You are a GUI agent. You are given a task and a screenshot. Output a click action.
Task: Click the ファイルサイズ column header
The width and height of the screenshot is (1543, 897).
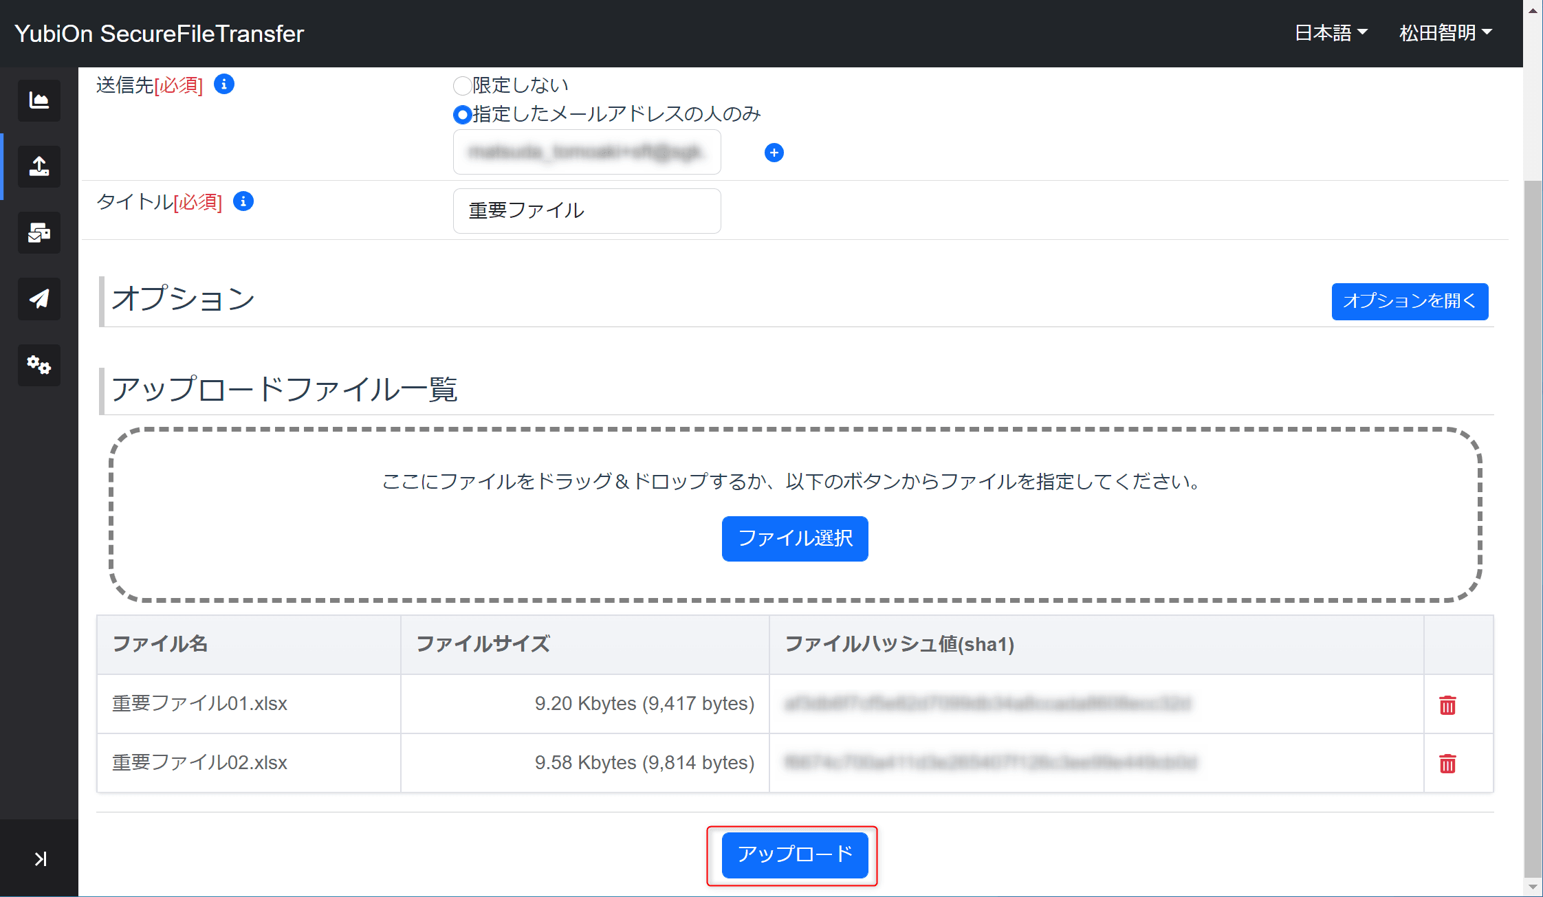point(585,644)
